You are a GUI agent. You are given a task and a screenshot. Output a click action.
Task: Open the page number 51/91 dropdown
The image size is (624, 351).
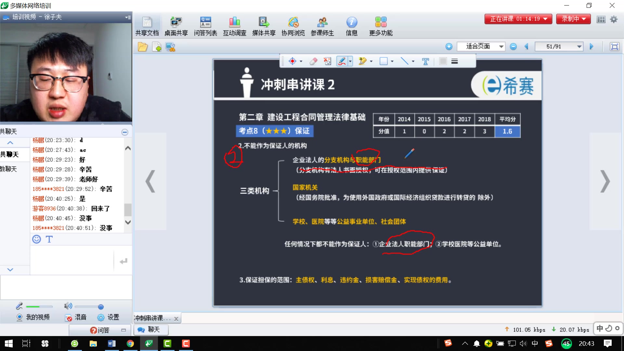559,46
